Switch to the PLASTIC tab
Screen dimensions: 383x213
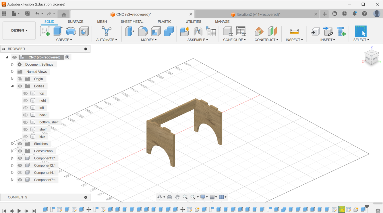click(x=165, y=22)
